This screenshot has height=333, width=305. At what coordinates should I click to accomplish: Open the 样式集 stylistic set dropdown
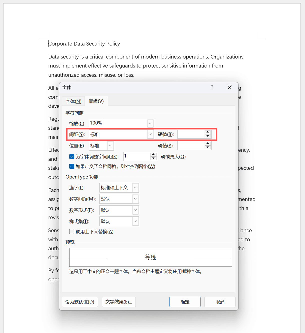[x=135, y=221]
